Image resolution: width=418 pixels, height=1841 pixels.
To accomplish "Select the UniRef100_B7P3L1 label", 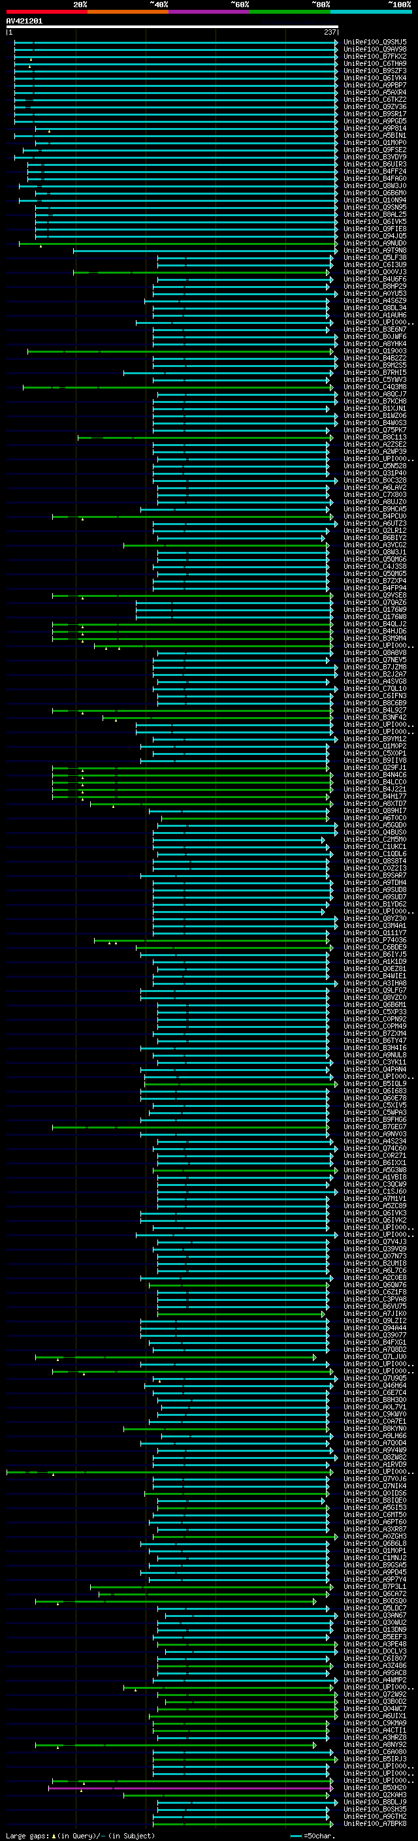I will click(375, 1586).
